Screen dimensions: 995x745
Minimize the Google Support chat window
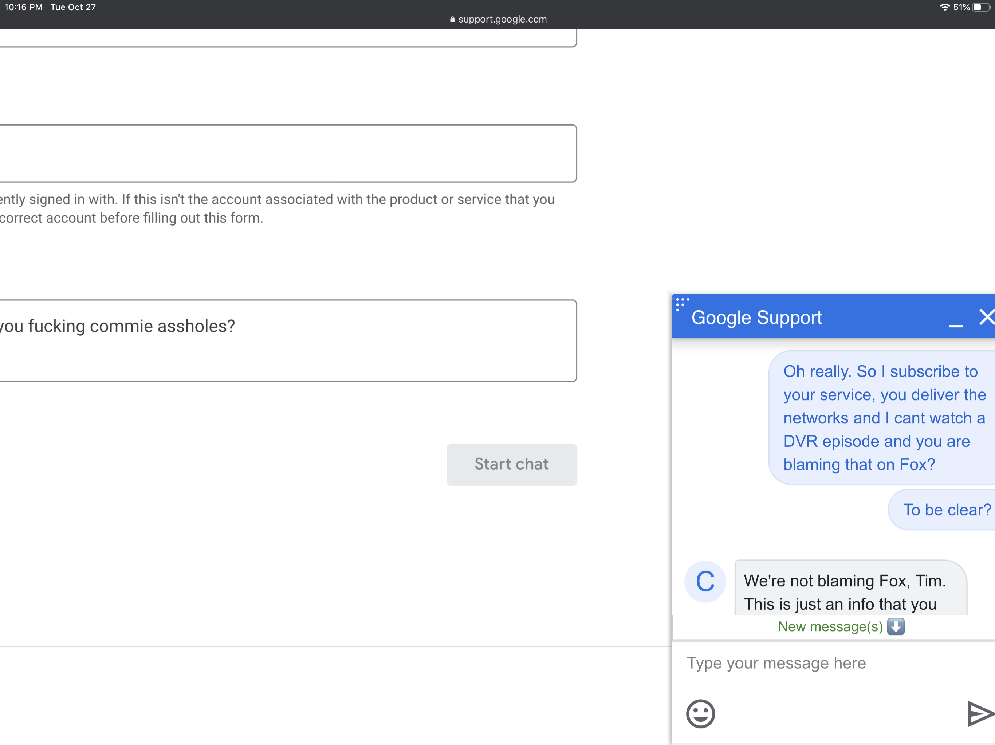(955, 325)
